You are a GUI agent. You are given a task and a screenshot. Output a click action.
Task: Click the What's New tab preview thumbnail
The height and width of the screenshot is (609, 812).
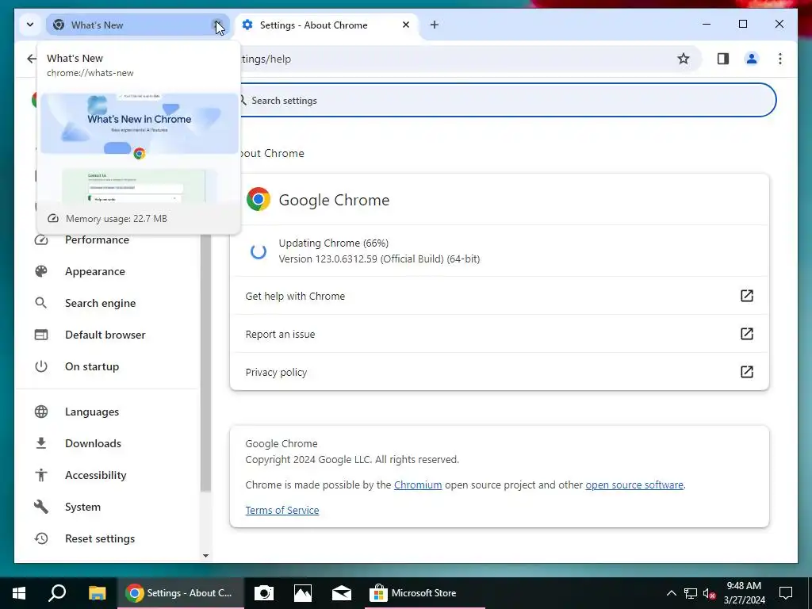click(140, 147)
